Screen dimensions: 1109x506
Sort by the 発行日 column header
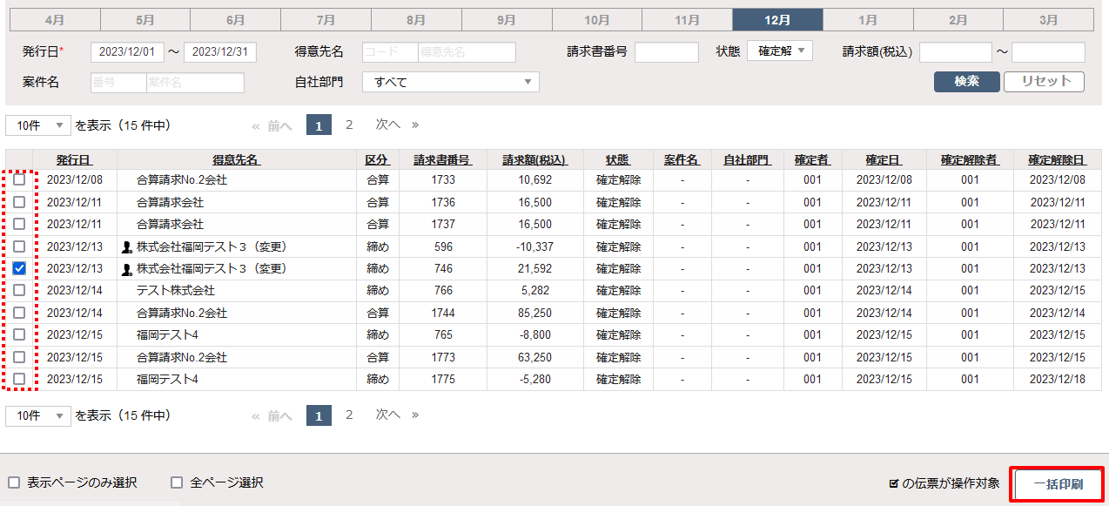[74, 160]
